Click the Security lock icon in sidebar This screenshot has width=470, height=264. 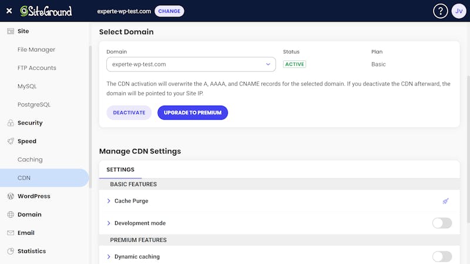(x=11, y=123)
